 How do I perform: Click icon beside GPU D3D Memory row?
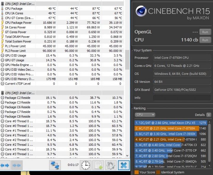(2, 79)
